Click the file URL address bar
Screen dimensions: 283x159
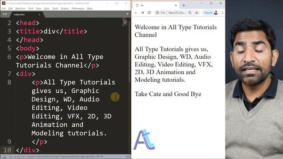177,13
